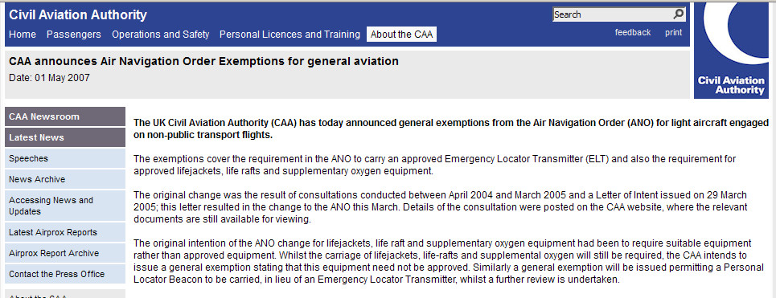Open Airprox Report Archive link

[65, 253]
